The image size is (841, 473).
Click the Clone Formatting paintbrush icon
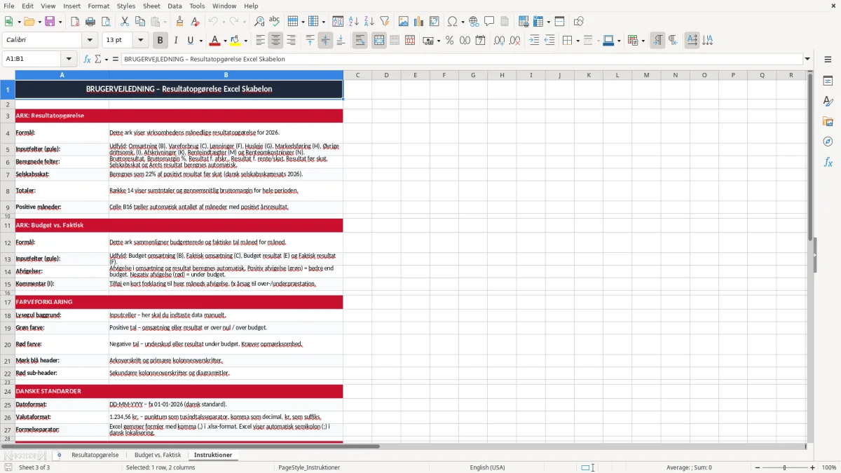click(x=180, y=22)
